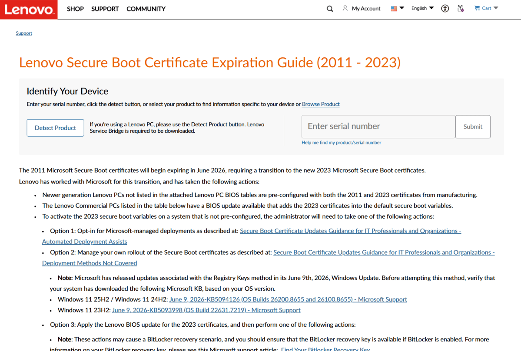Click the Identify Your Device heading
The image size is (521, 351).
click(67, 91)
